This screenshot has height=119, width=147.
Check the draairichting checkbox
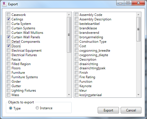(x=76, y=64)
